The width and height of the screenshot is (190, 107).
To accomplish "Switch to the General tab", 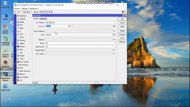I will 36,18.
